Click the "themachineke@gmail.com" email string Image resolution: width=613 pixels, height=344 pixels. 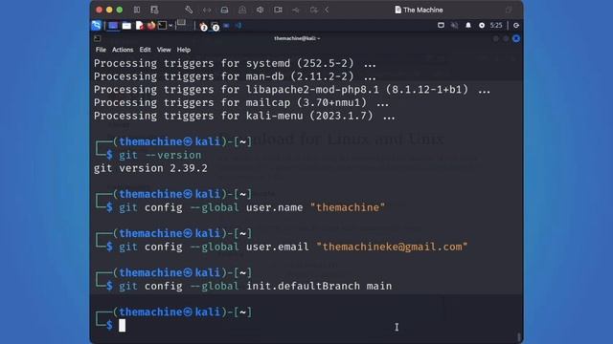coord(392,247)
